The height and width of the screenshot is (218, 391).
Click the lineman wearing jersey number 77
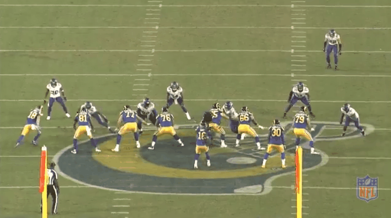(127, 128)
